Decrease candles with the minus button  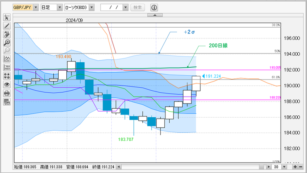[300, 167]
